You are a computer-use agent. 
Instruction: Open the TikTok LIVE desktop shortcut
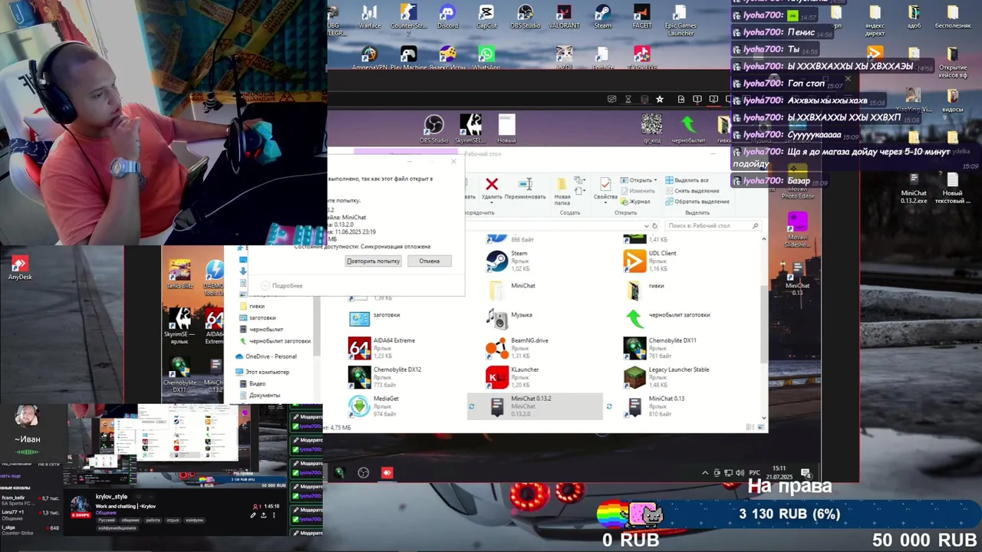pos(641,58)
